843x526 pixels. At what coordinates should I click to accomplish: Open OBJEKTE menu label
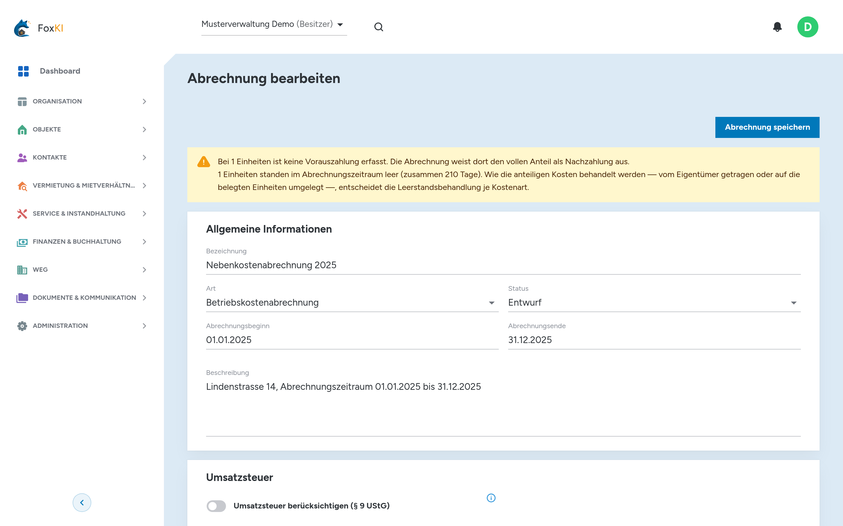click(x=47, y=129)
